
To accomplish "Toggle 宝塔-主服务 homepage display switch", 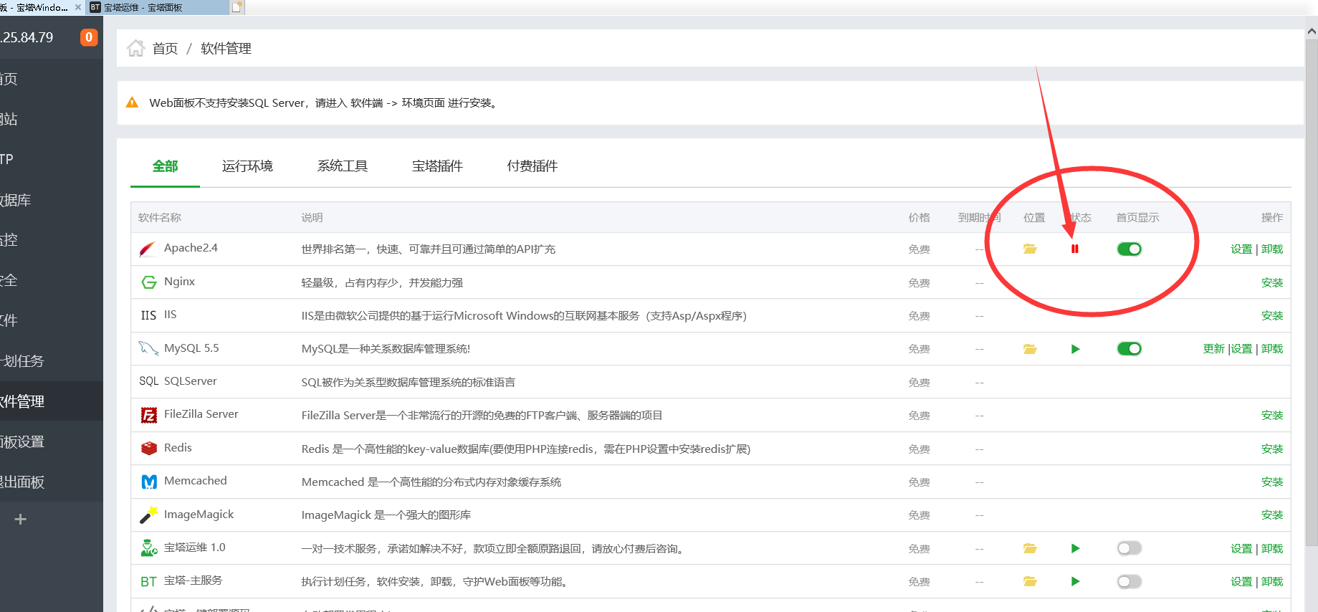I will click(x=1130, y=581).
